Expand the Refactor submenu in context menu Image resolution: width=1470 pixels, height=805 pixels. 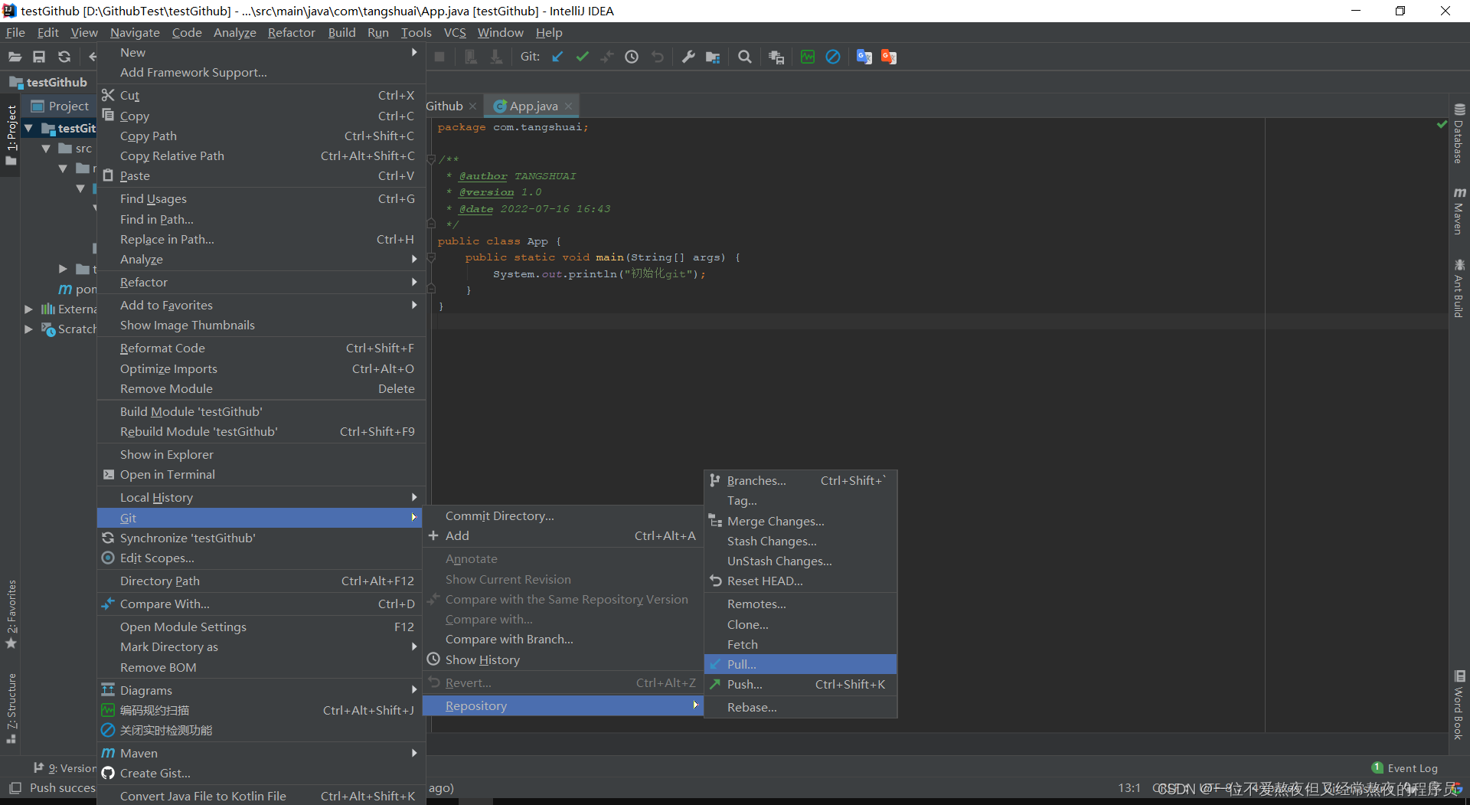click(x=261, y=283)
